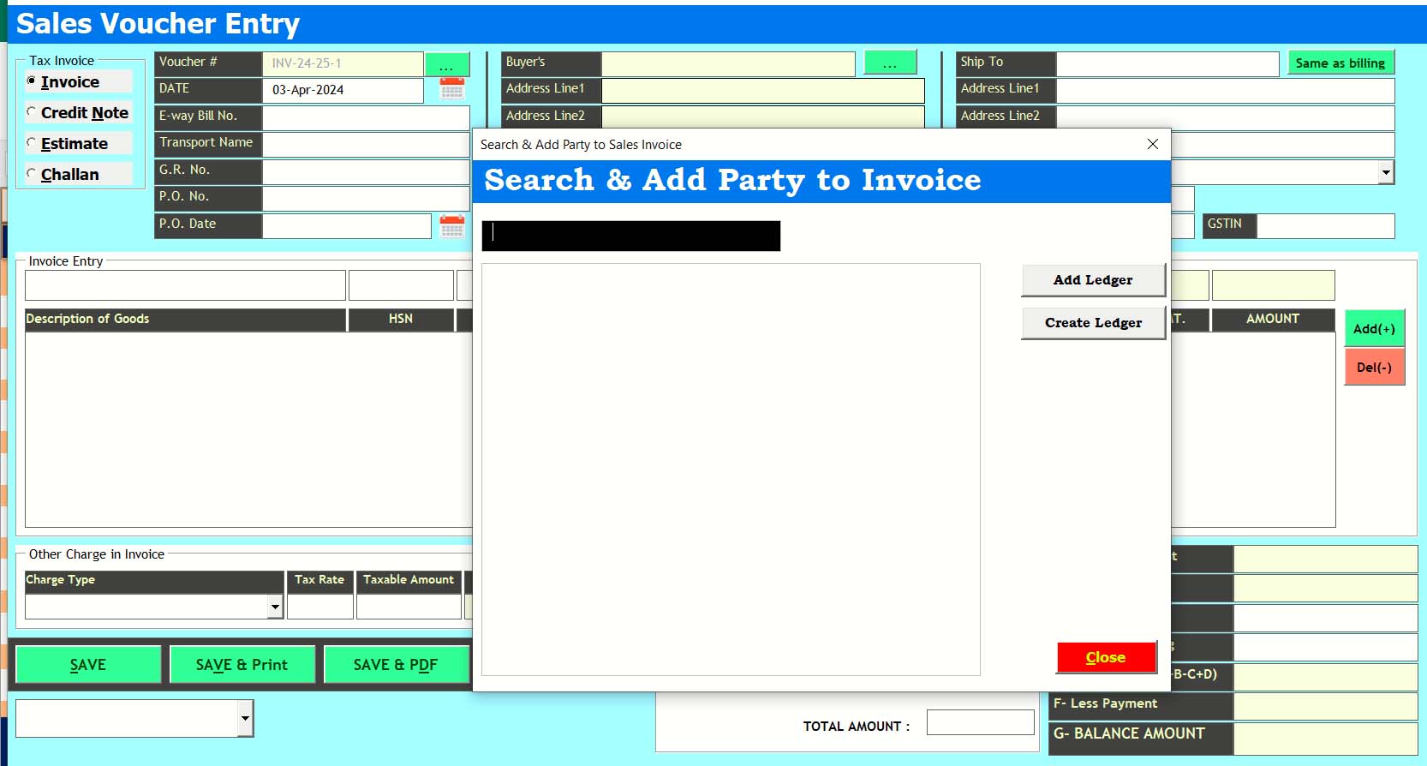Image resolution: width=1427 pixels, height=766 pixels.
Task: Open the dropdown below the SAVE button
Action: tap(245, 718)
